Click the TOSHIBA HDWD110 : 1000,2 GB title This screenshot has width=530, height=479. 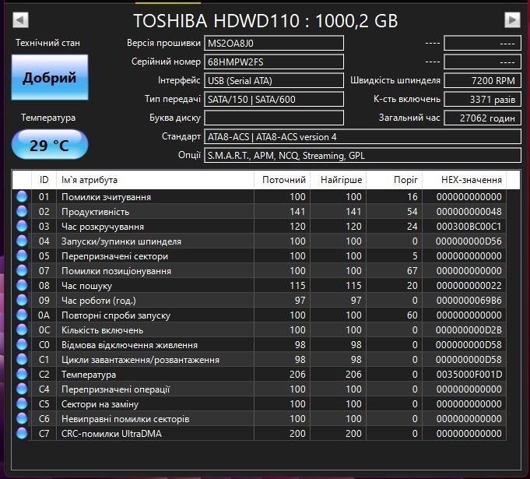tap(265, 20)
